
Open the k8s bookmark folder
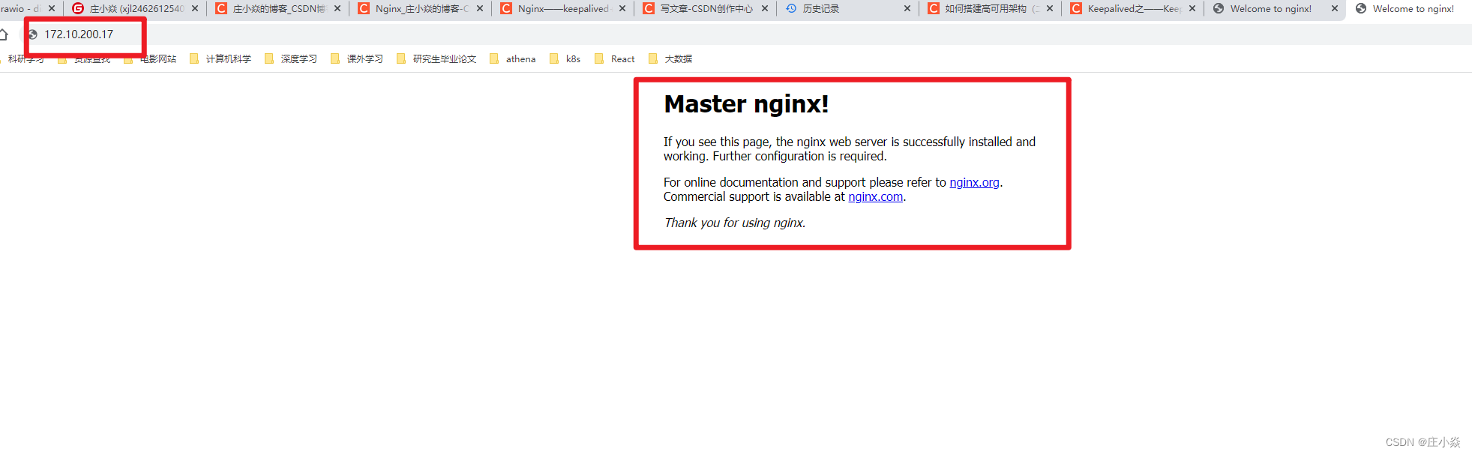[565, 59]
